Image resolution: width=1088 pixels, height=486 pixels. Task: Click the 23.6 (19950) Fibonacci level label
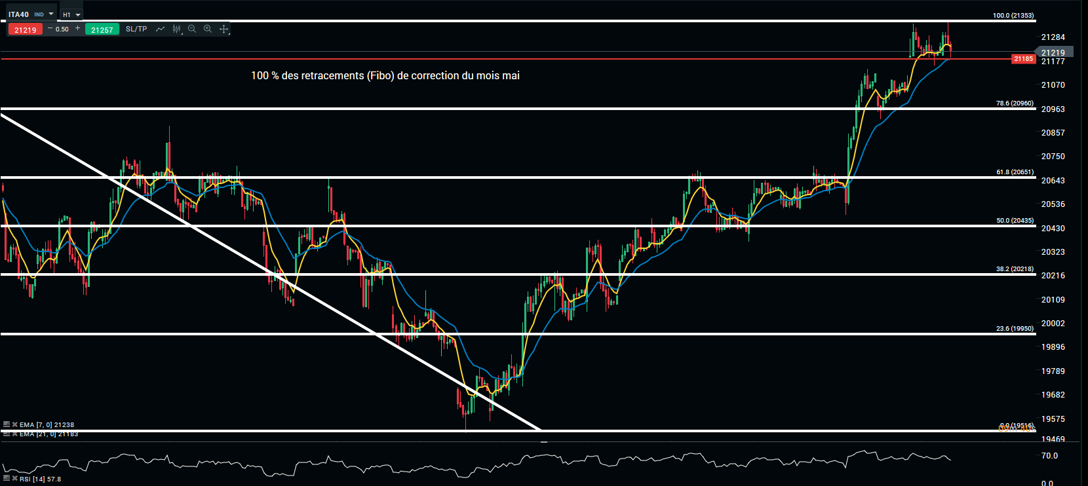1015,329
